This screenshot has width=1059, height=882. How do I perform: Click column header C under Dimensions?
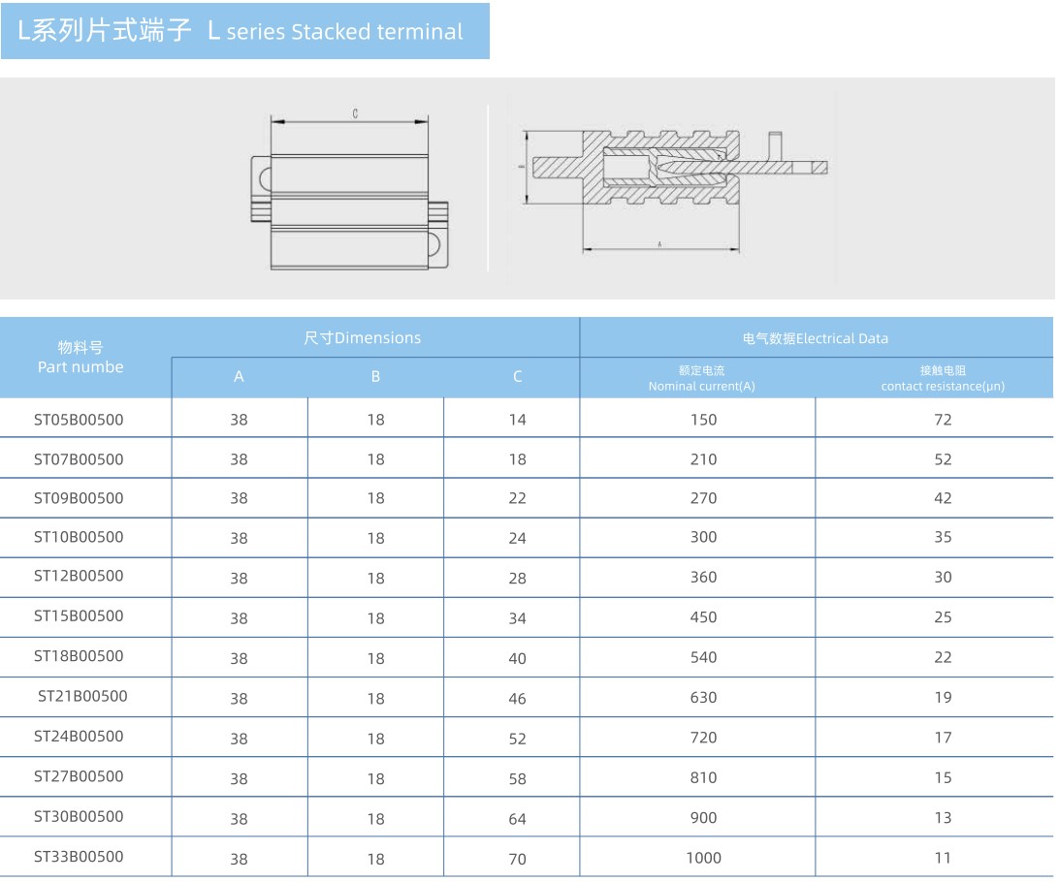[517, 377]
